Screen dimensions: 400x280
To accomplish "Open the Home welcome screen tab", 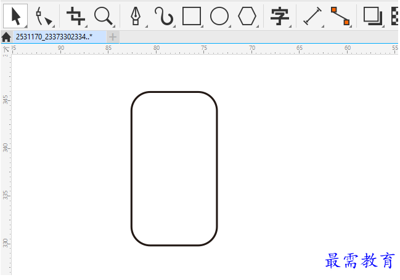I will (6, 37).
